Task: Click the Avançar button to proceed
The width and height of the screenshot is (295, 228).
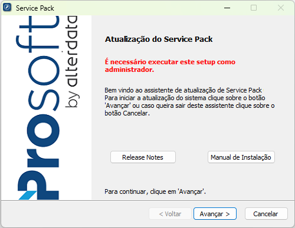Action: pos(215,214)
